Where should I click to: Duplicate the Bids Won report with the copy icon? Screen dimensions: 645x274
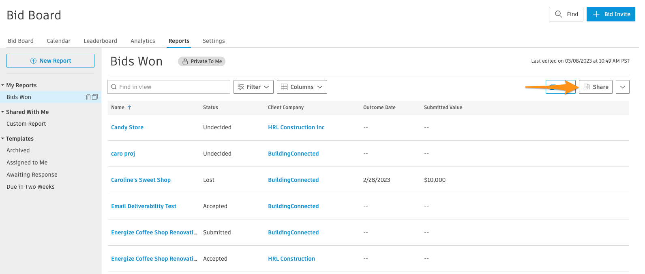point(95,97)
